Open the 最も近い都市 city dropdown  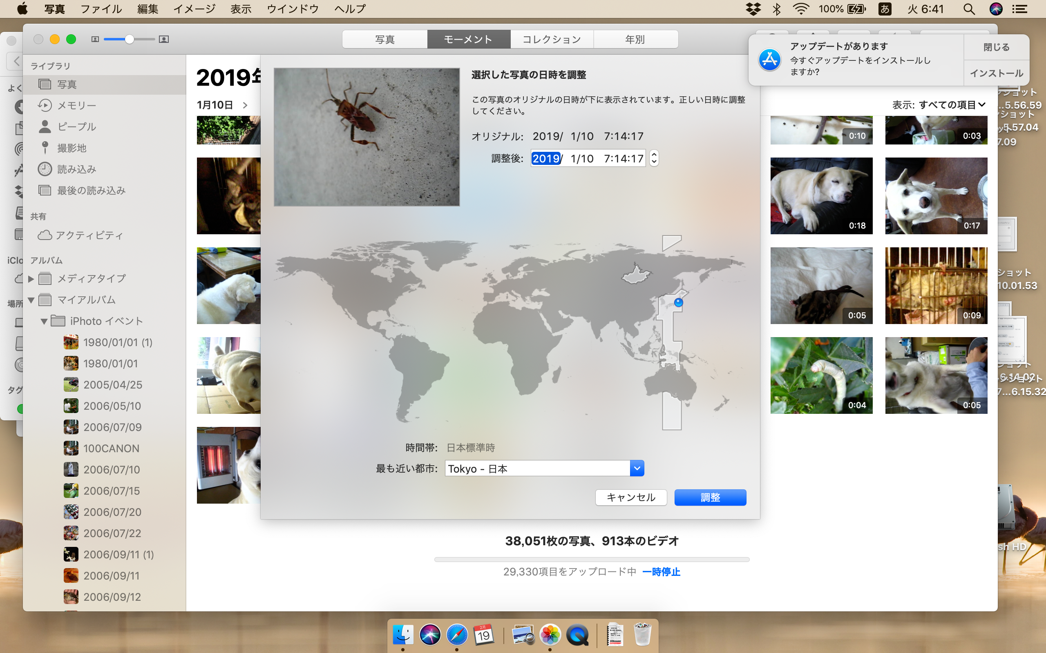click(x=637, y=468)
